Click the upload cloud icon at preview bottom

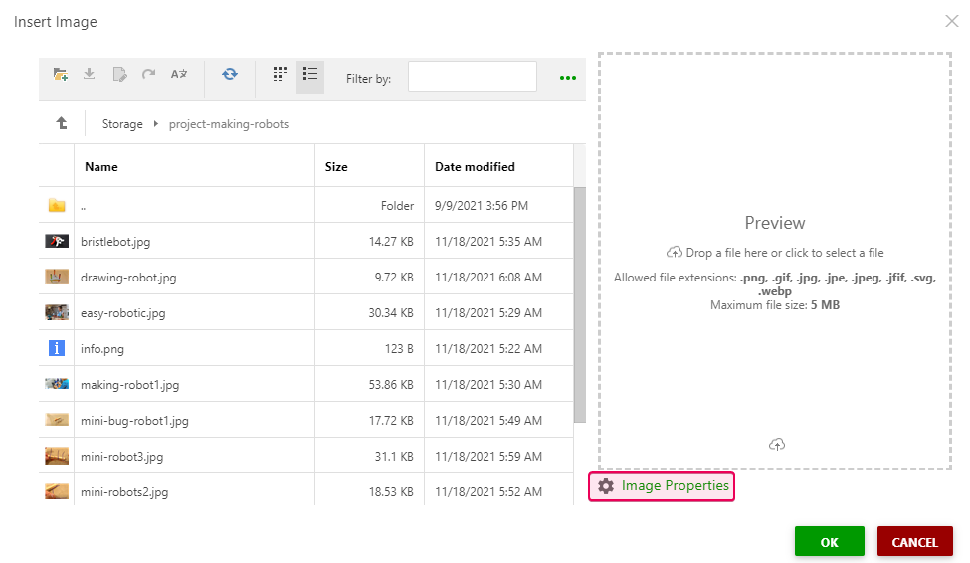pos(777,445)
